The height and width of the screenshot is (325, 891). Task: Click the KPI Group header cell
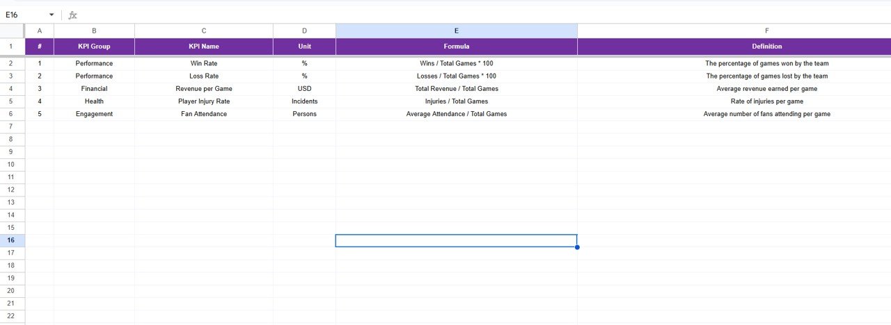(x=94, y=47)
